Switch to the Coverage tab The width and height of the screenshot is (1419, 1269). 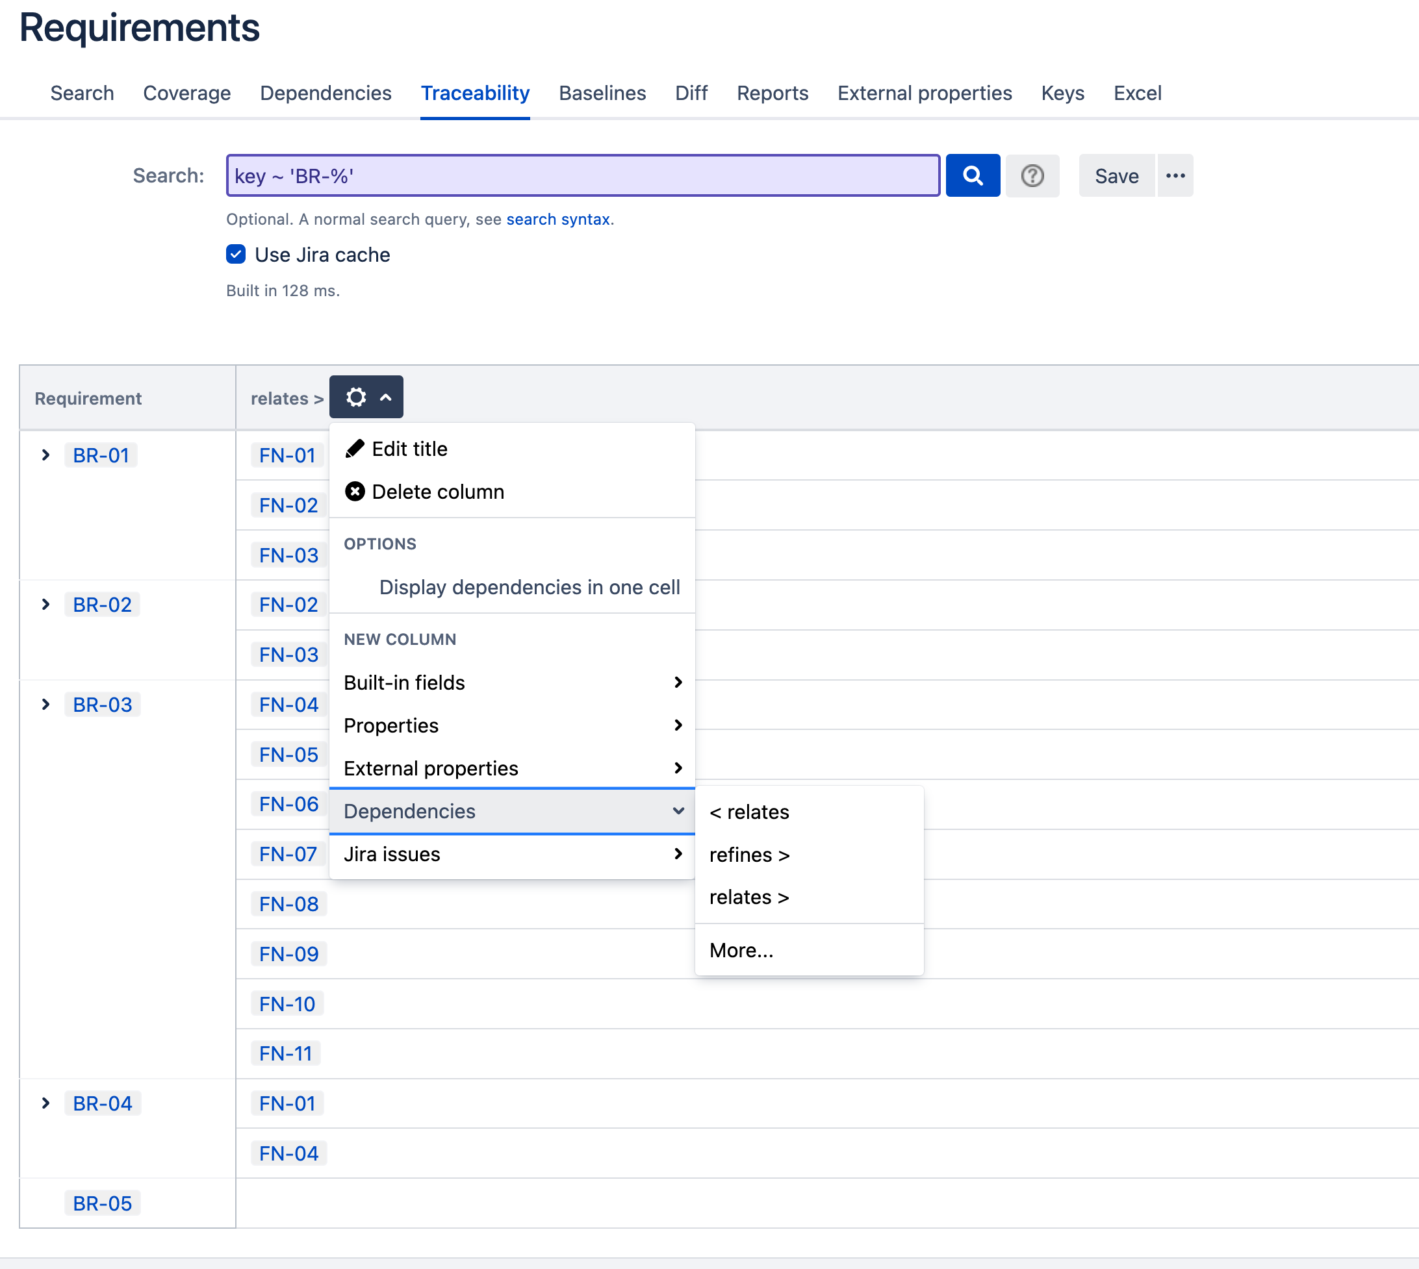[187, 93]
